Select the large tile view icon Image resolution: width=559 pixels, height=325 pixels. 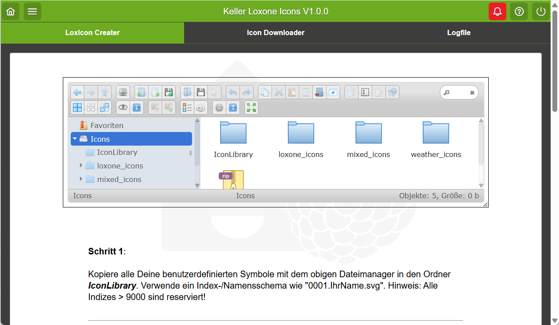pos(77,107)
